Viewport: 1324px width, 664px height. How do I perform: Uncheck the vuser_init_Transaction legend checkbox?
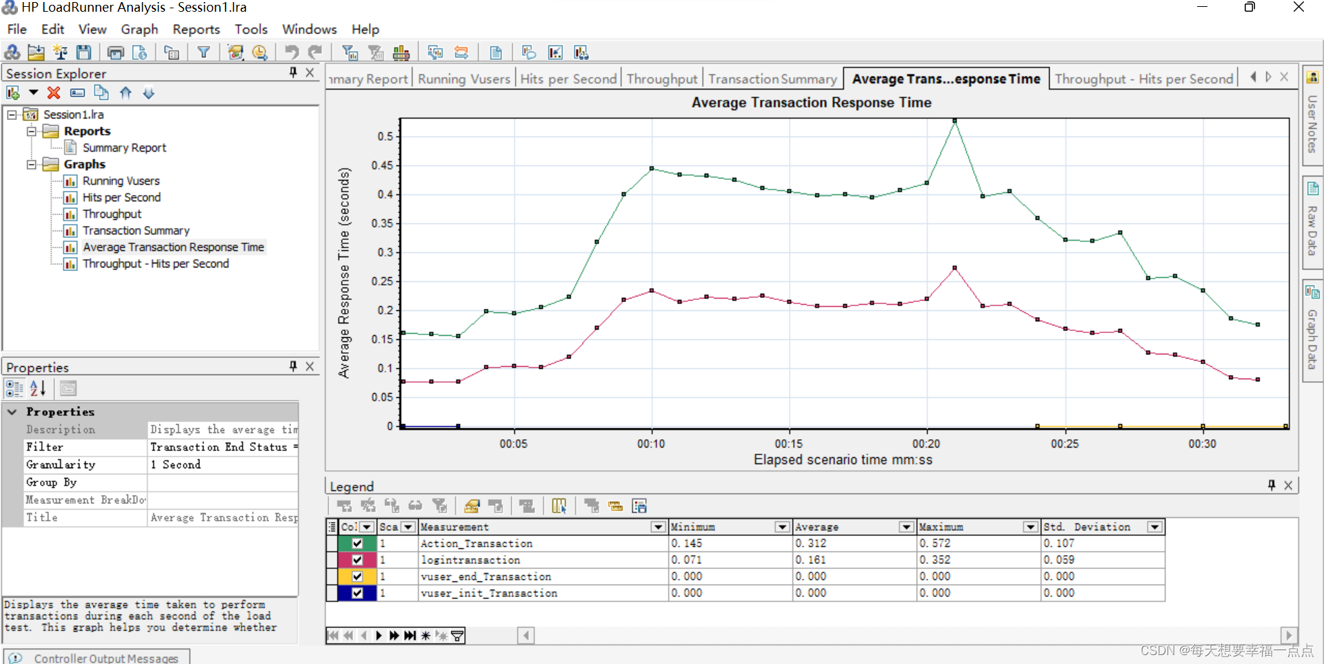[x=357, y=593]
